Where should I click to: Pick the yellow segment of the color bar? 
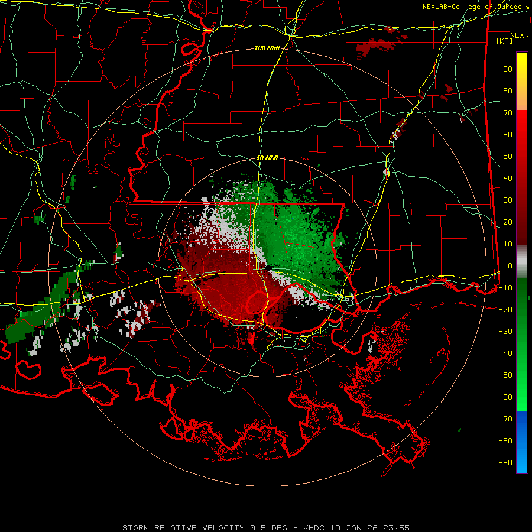[522, 82]
